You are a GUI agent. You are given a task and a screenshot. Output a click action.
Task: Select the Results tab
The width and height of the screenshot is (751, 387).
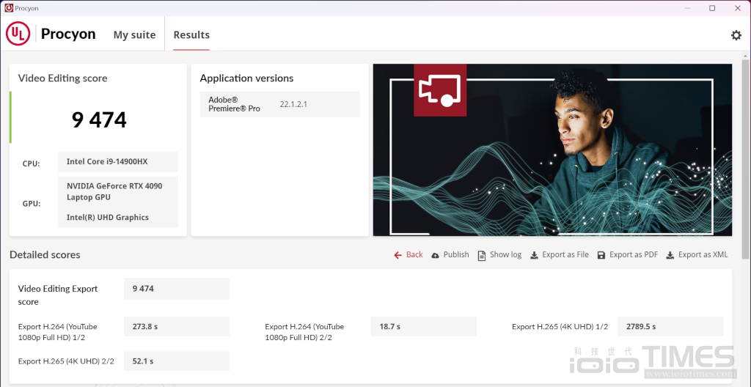[191, 35]
